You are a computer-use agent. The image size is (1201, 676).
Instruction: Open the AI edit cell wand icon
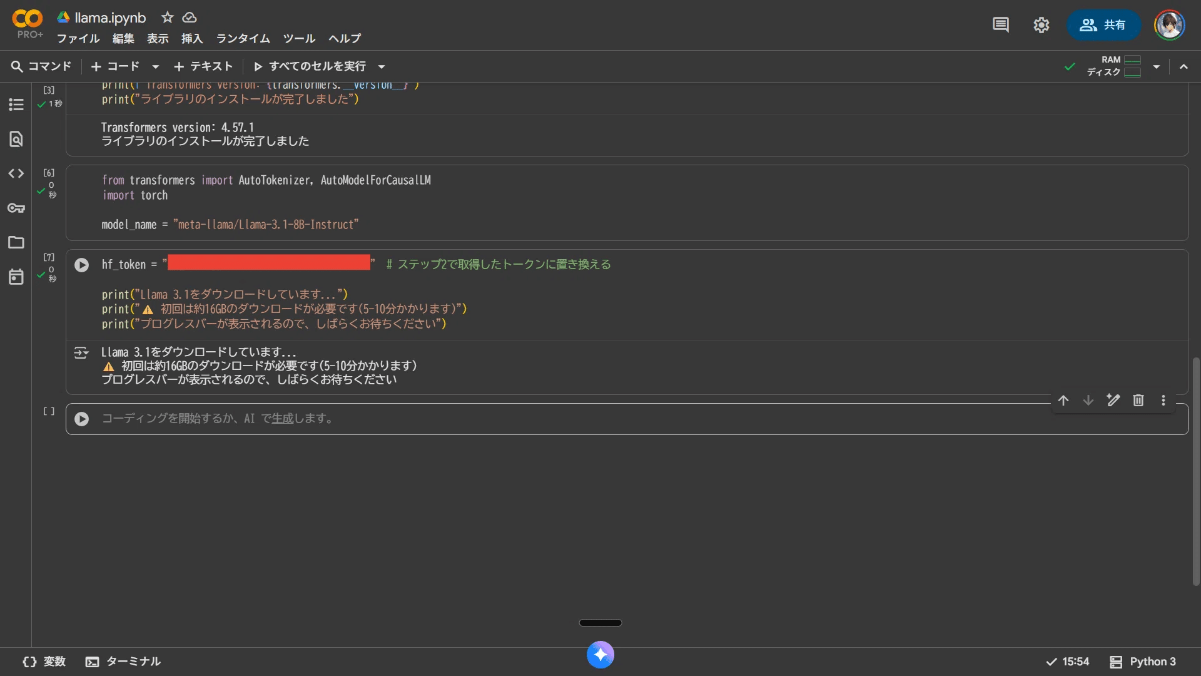coord(1113,401)
